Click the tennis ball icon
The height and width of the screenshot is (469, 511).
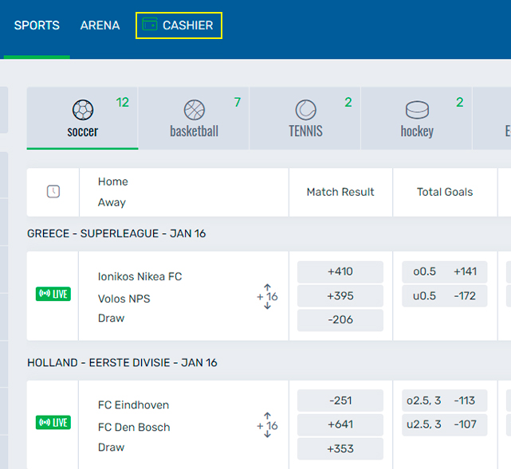tap(305, 109)
